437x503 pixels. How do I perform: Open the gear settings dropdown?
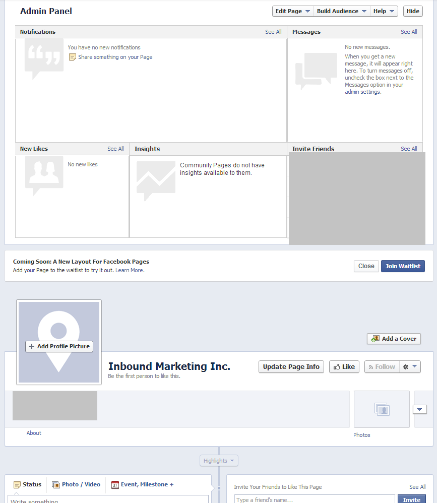coord(410,366)
